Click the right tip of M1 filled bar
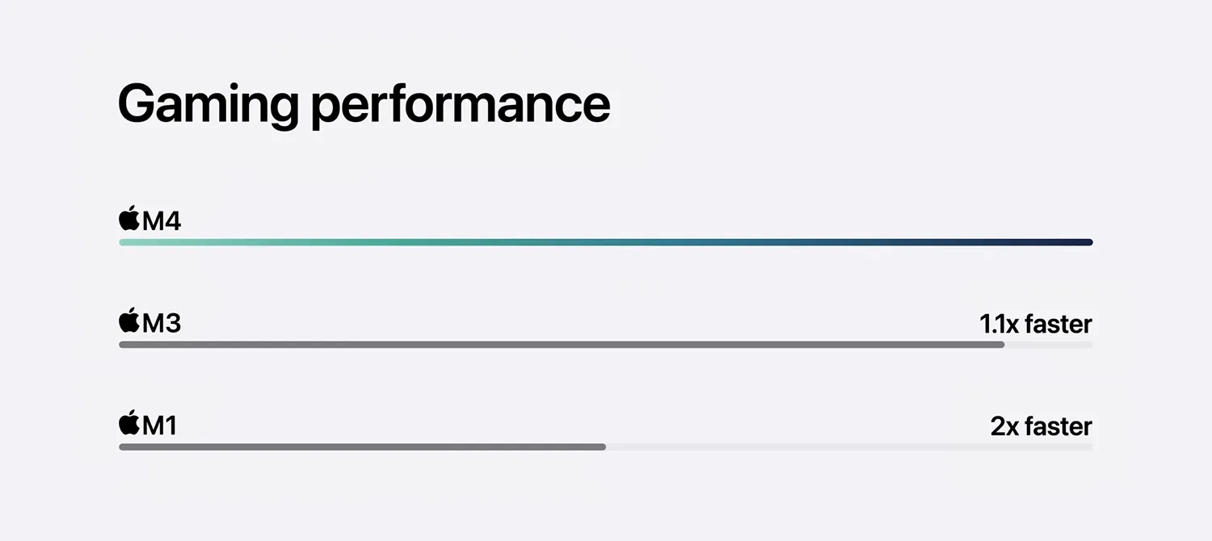Viewport: 1212px width, 541px height. pos(603,447)
